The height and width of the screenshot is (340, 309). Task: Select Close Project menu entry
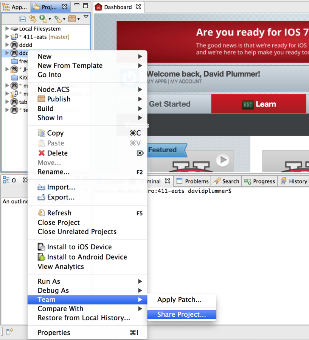click(x=87, y=223)
